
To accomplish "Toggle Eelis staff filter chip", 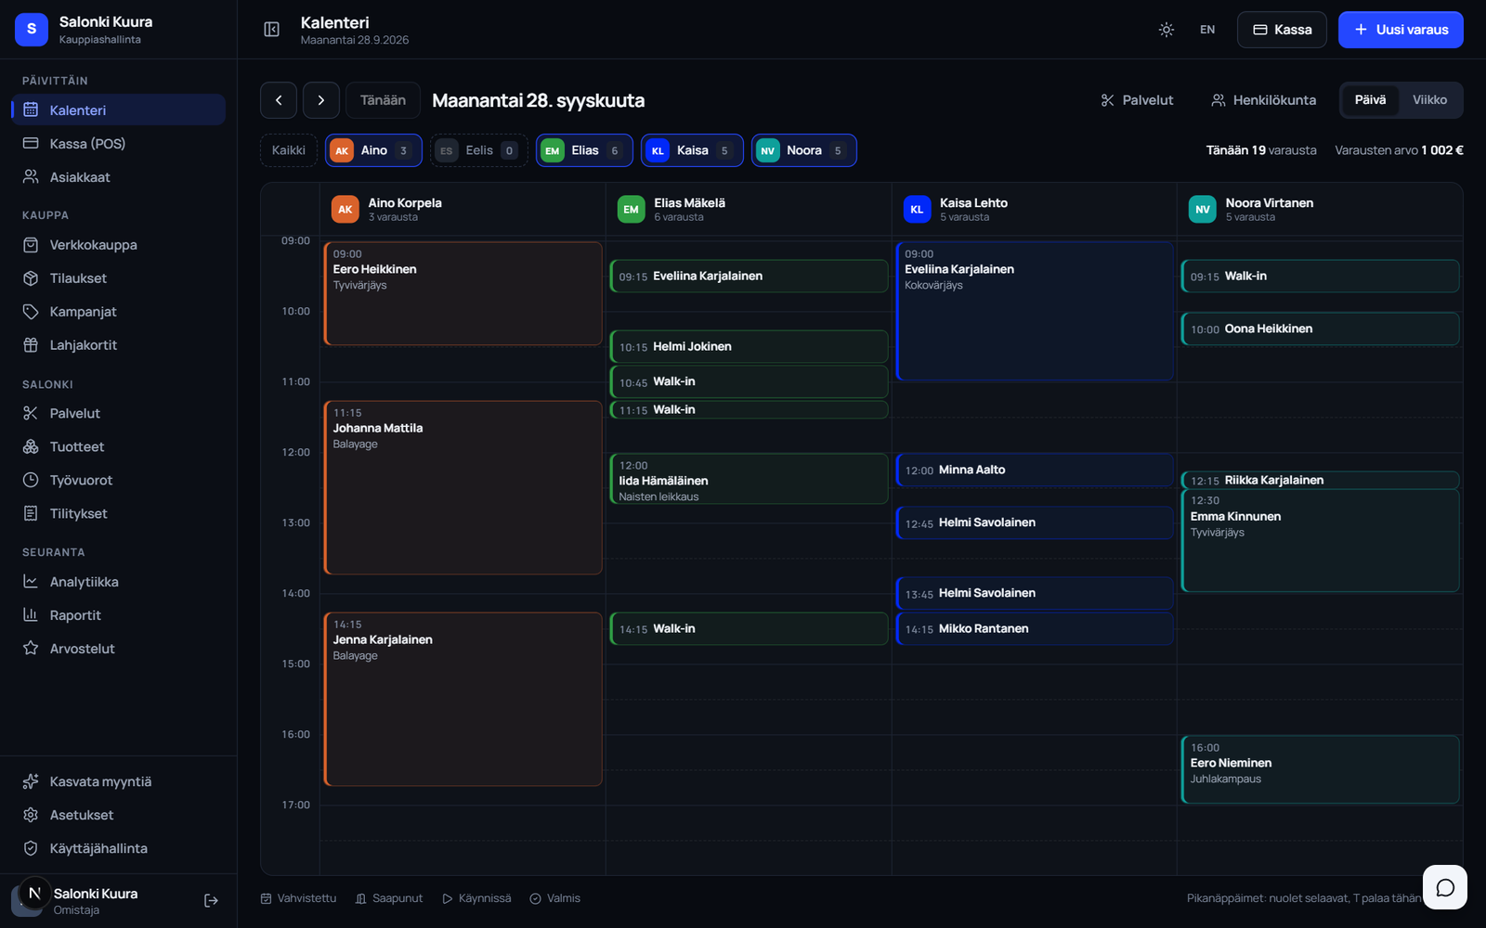I will click(x=479, y=150).
